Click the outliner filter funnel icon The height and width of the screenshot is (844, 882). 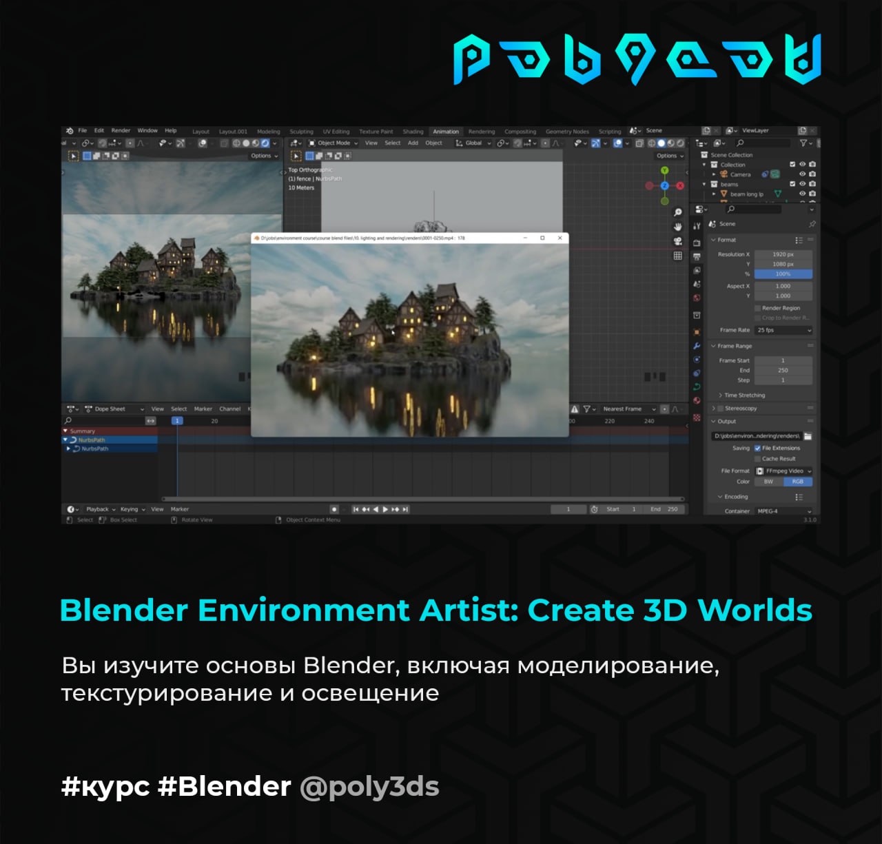[x=803, y=143]
